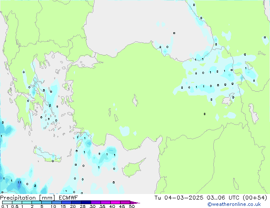The height and width of the screenshot is (208, 270).
Task: Click the legend label '0.1'
Action: (x=5, y=206)
